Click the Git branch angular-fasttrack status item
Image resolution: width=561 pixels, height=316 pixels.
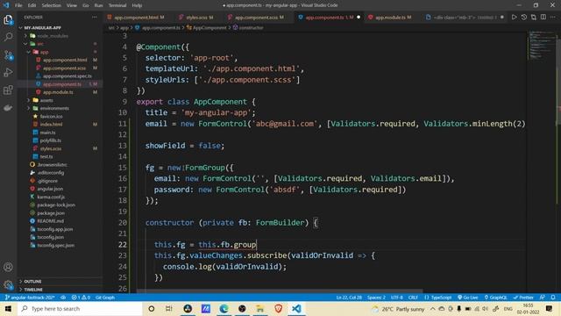click(x=30, y=298)
